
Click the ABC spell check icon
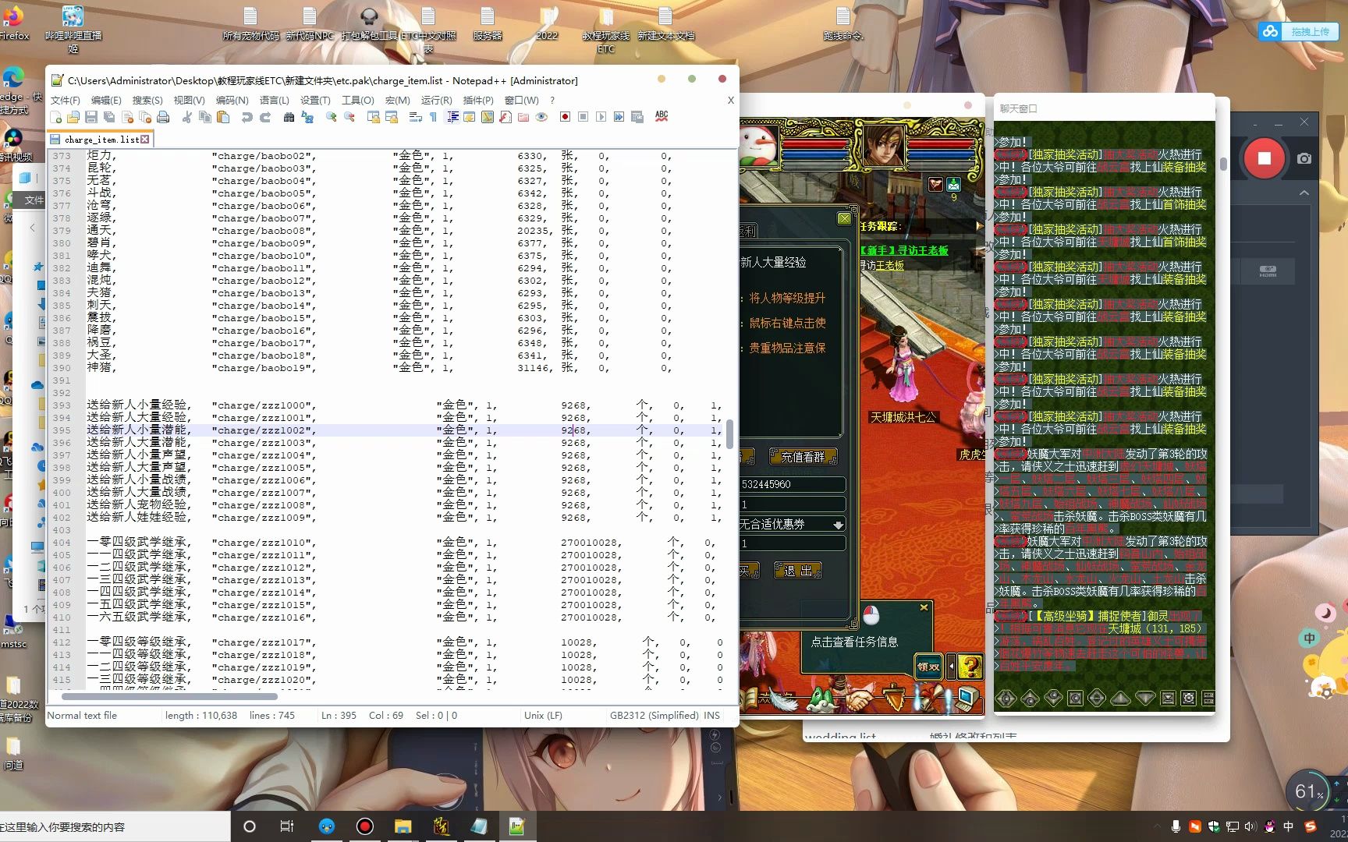coord(662,116)
